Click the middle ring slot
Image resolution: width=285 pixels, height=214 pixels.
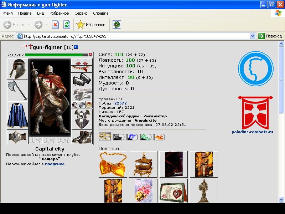click(x=82, y=105)
